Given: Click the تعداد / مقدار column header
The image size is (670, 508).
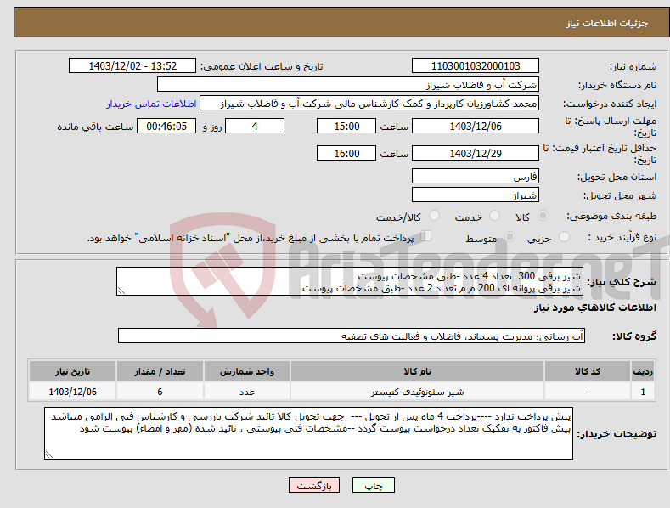Looking at the screenshot, I should point(160,371).
